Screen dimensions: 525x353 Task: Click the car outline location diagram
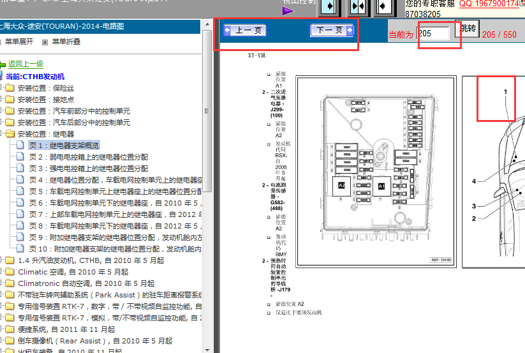coord(494,172)
